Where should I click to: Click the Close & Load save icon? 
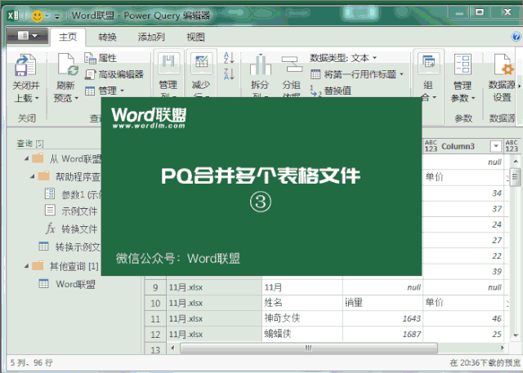(25, 65)
